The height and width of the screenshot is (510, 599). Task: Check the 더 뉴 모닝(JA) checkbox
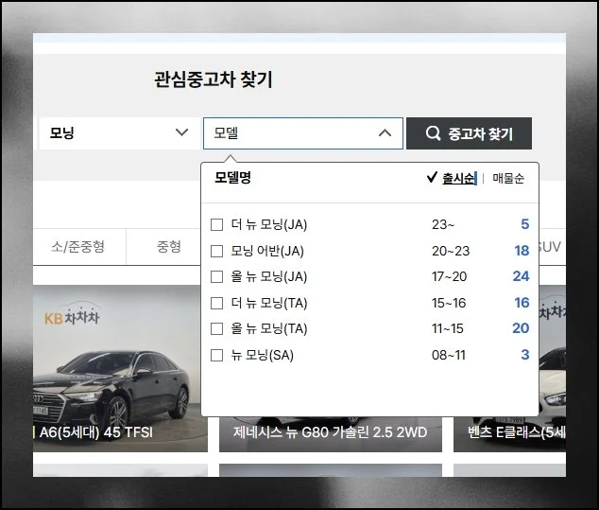tap(216, 225)
